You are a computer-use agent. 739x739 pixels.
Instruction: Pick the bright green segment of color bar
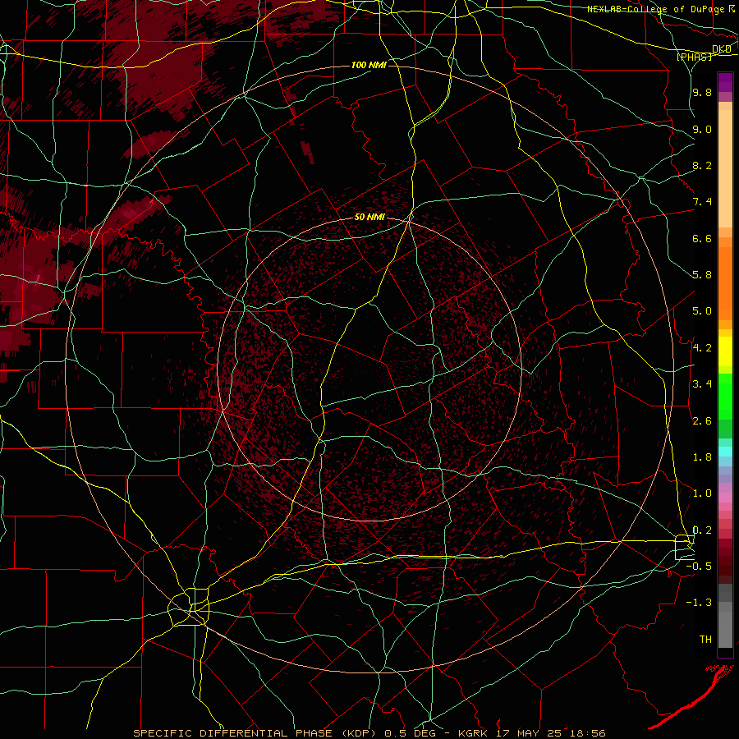coord(725,396)
